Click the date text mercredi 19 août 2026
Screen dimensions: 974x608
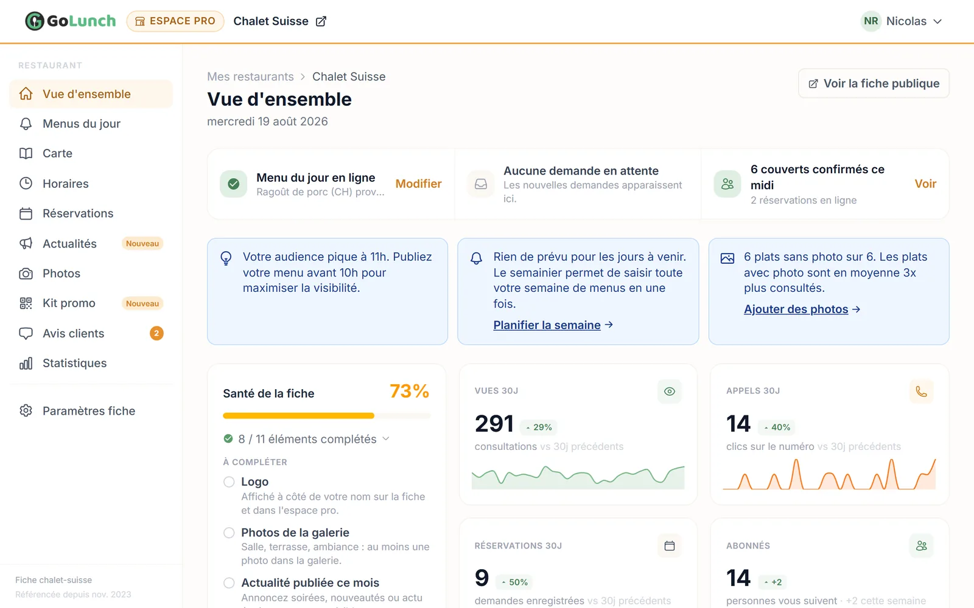[x=267, y=122]
